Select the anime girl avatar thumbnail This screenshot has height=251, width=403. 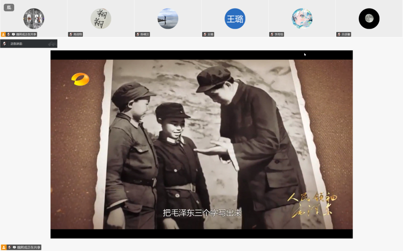302,19
